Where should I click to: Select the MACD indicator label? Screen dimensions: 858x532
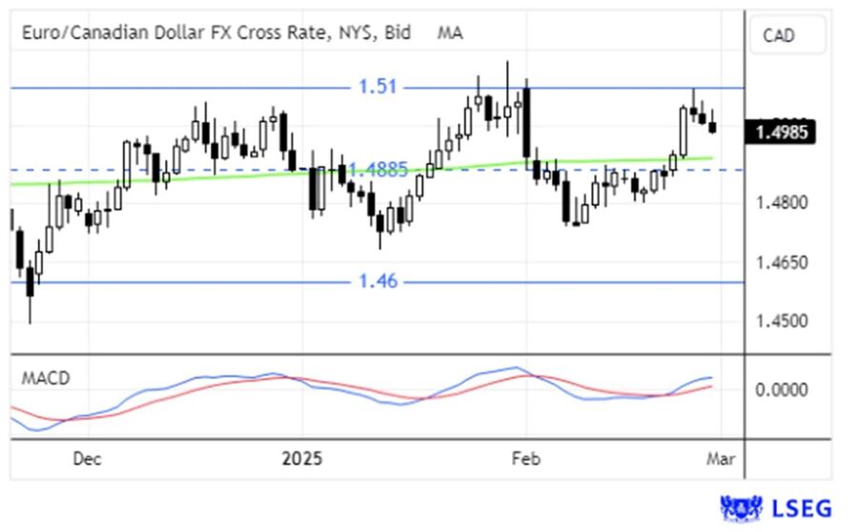46,378
